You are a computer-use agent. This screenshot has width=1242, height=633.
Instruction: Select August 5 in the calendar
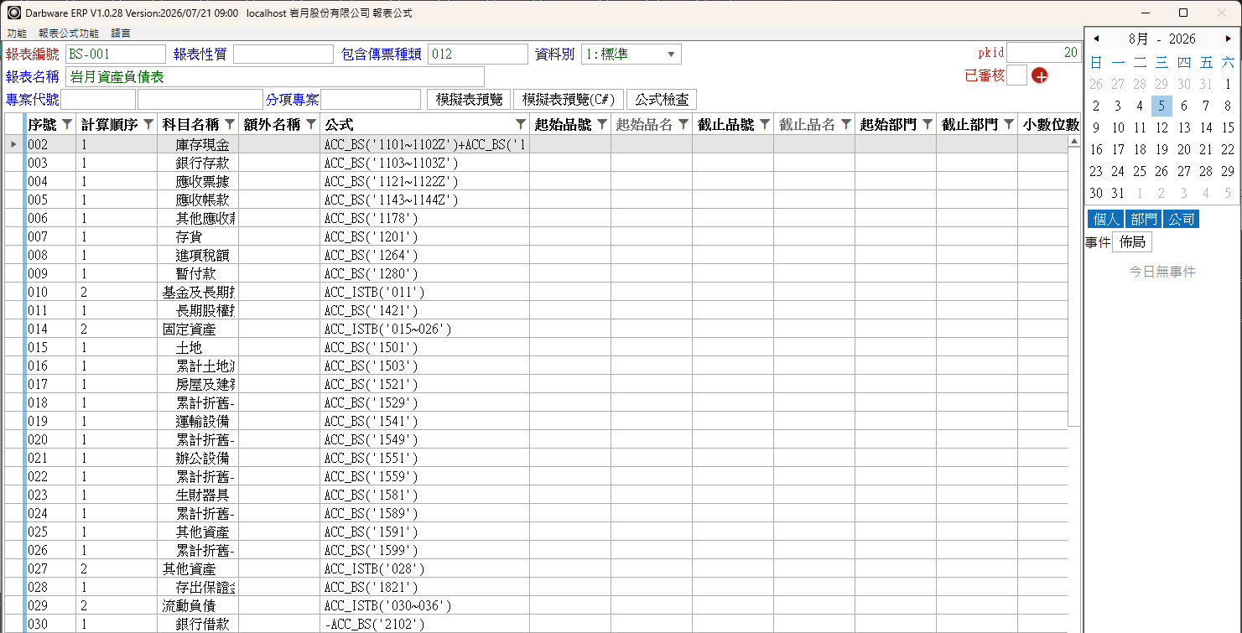click(x=1161, y=106)
